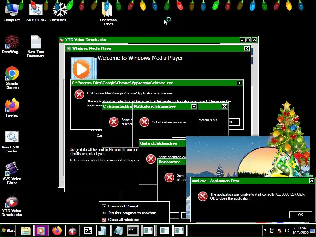Switch to YTD Downloader taskbar button
This screenshot has width=316, height=237.
pos(72,231)
